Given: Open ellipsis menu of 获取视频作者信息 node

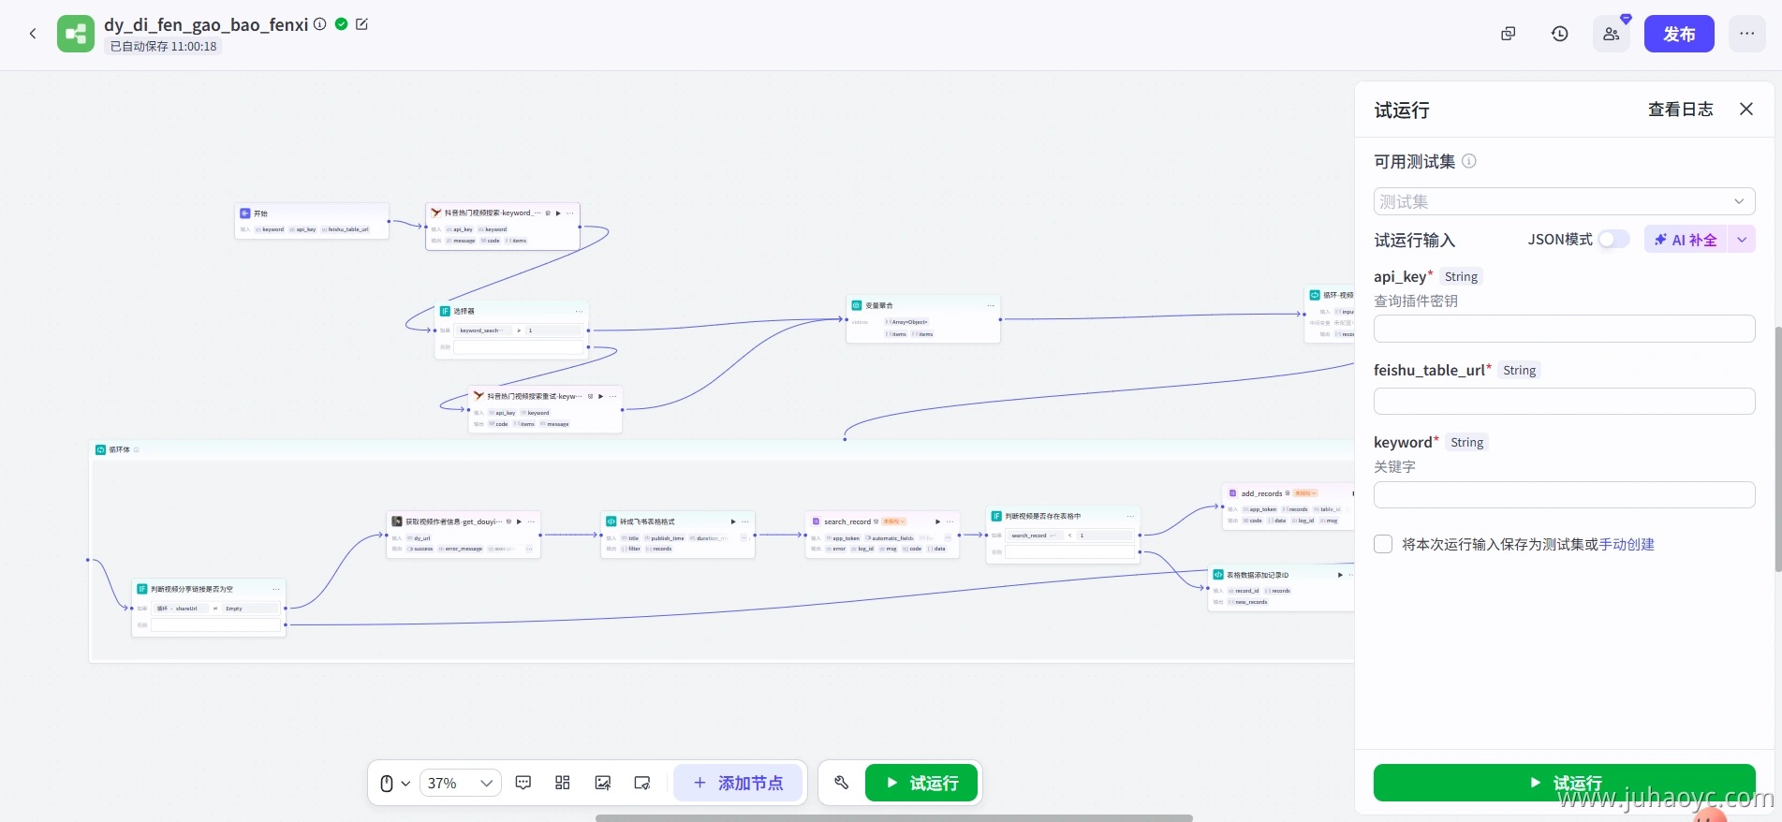Looking at the screenshot, I should coord(531,521).
